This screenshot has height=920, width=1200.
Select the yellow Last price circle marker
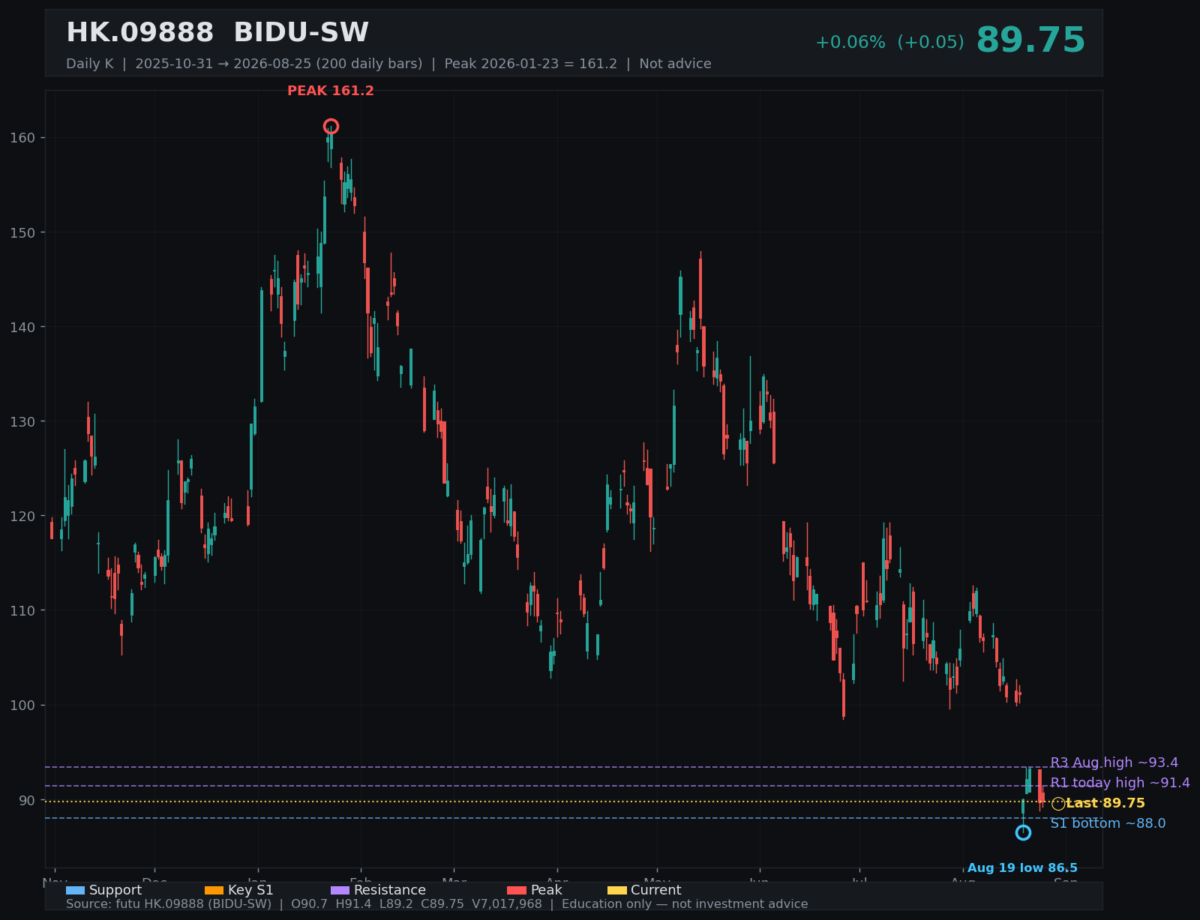tap(1058, 804)
